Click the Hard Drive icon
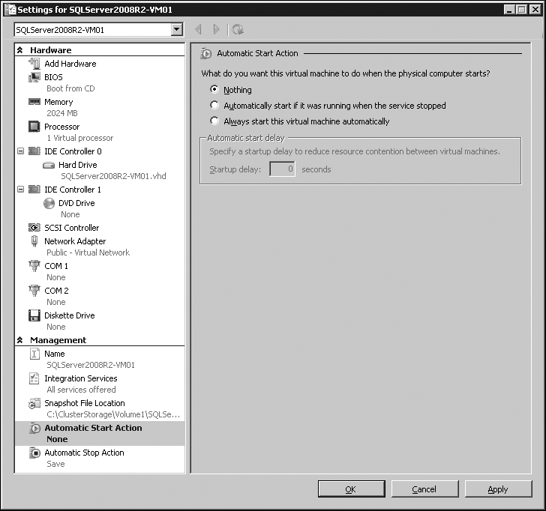Screen dimensions: 546x511 (49, 166)
